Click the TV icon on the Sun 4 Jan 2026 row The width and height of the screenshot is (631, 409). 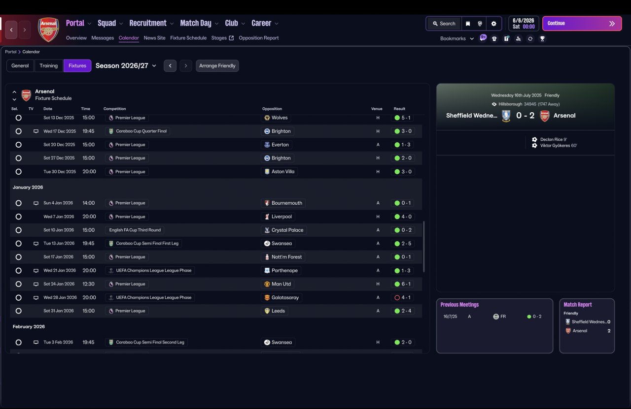pyautogui.click(x=35, y=203)
